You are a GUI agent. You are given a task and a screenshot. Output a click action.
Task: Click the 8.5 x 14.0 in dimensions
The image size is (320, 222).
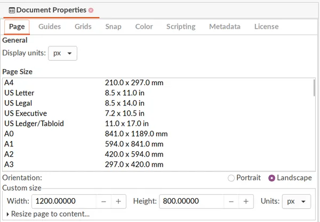[x=124, y=103]
